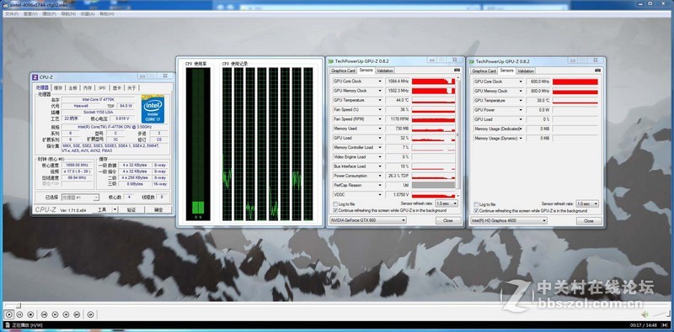The image size is (674, 332).
Task: Switch to the 内存 tab in CPU-Z
Action: coord(88,87)
